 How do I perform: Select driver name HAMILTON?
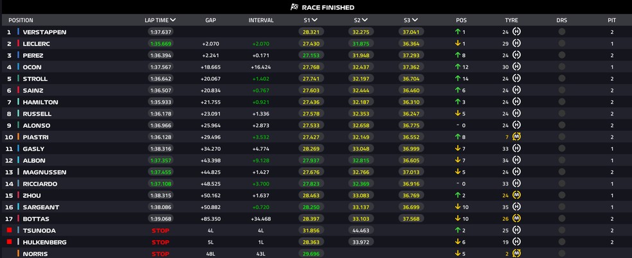click(40, 102)
